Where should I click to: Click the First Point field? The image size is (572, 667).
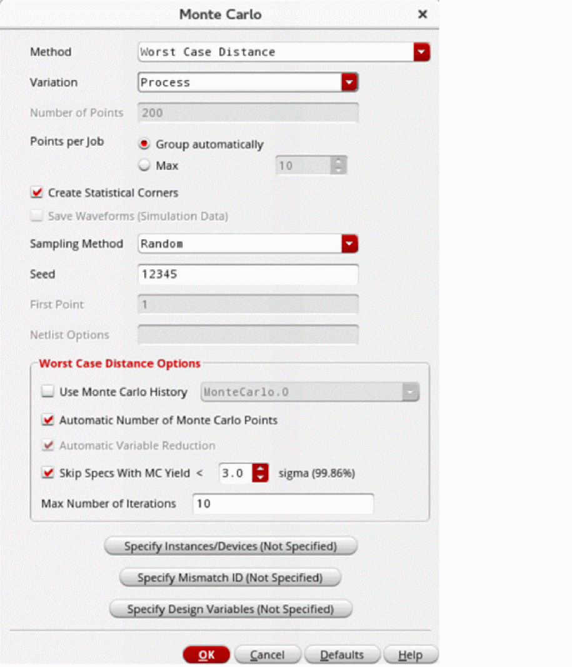tap(248, 304)
